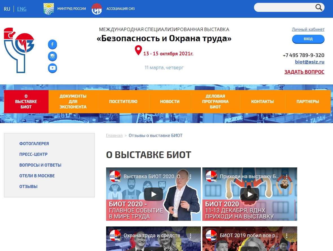333x251 pixels.
Task: Open options menu on second video
Action: point(287,177)
